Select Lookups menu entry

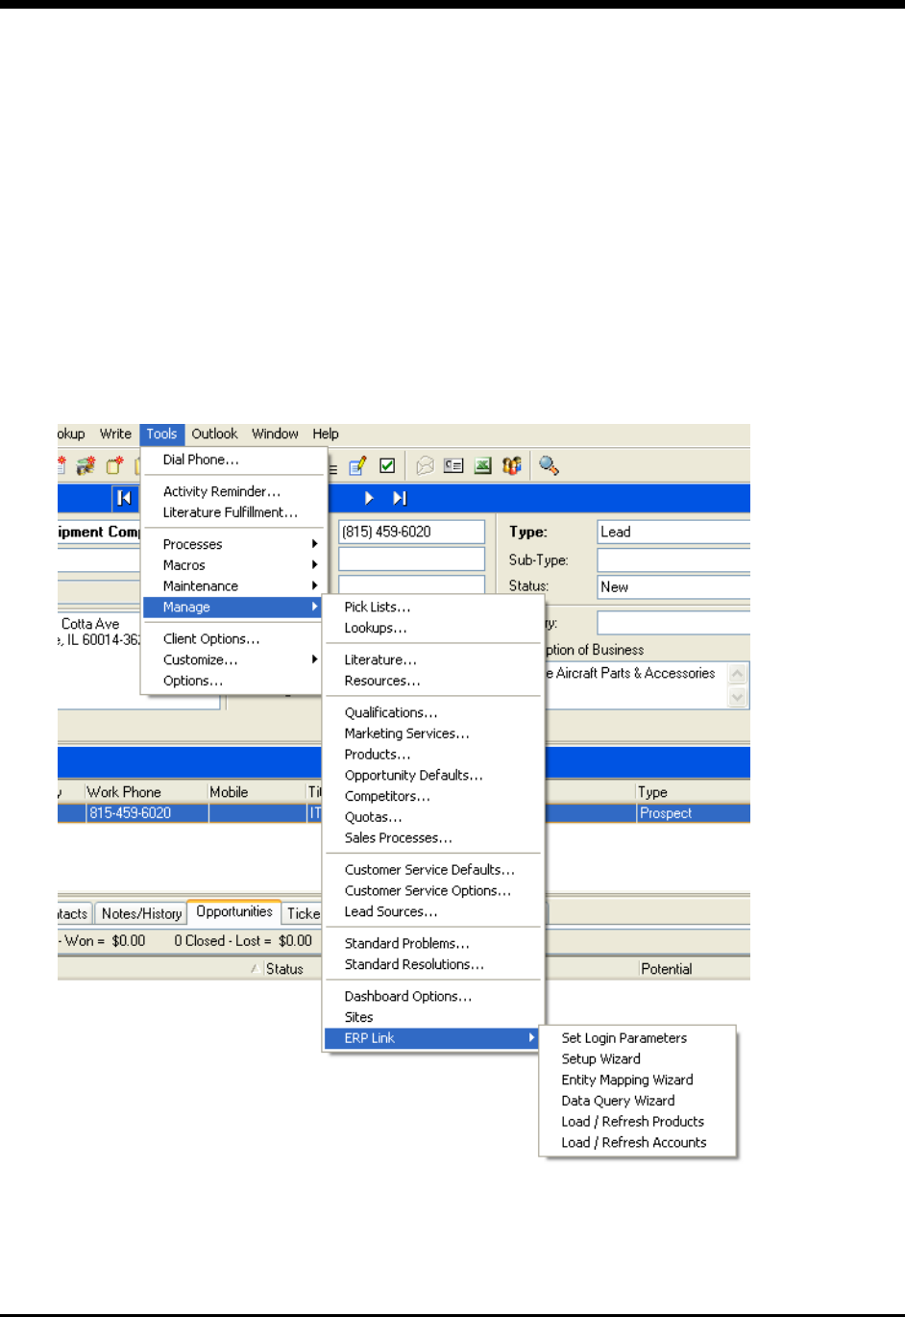pyautogui.click(x=432, y=629)
